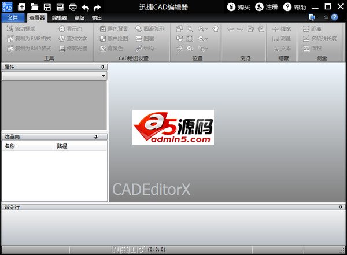This screenshot has width=347, height=255.
Task: Click the 注册 register button
Action: pos(265,7)
